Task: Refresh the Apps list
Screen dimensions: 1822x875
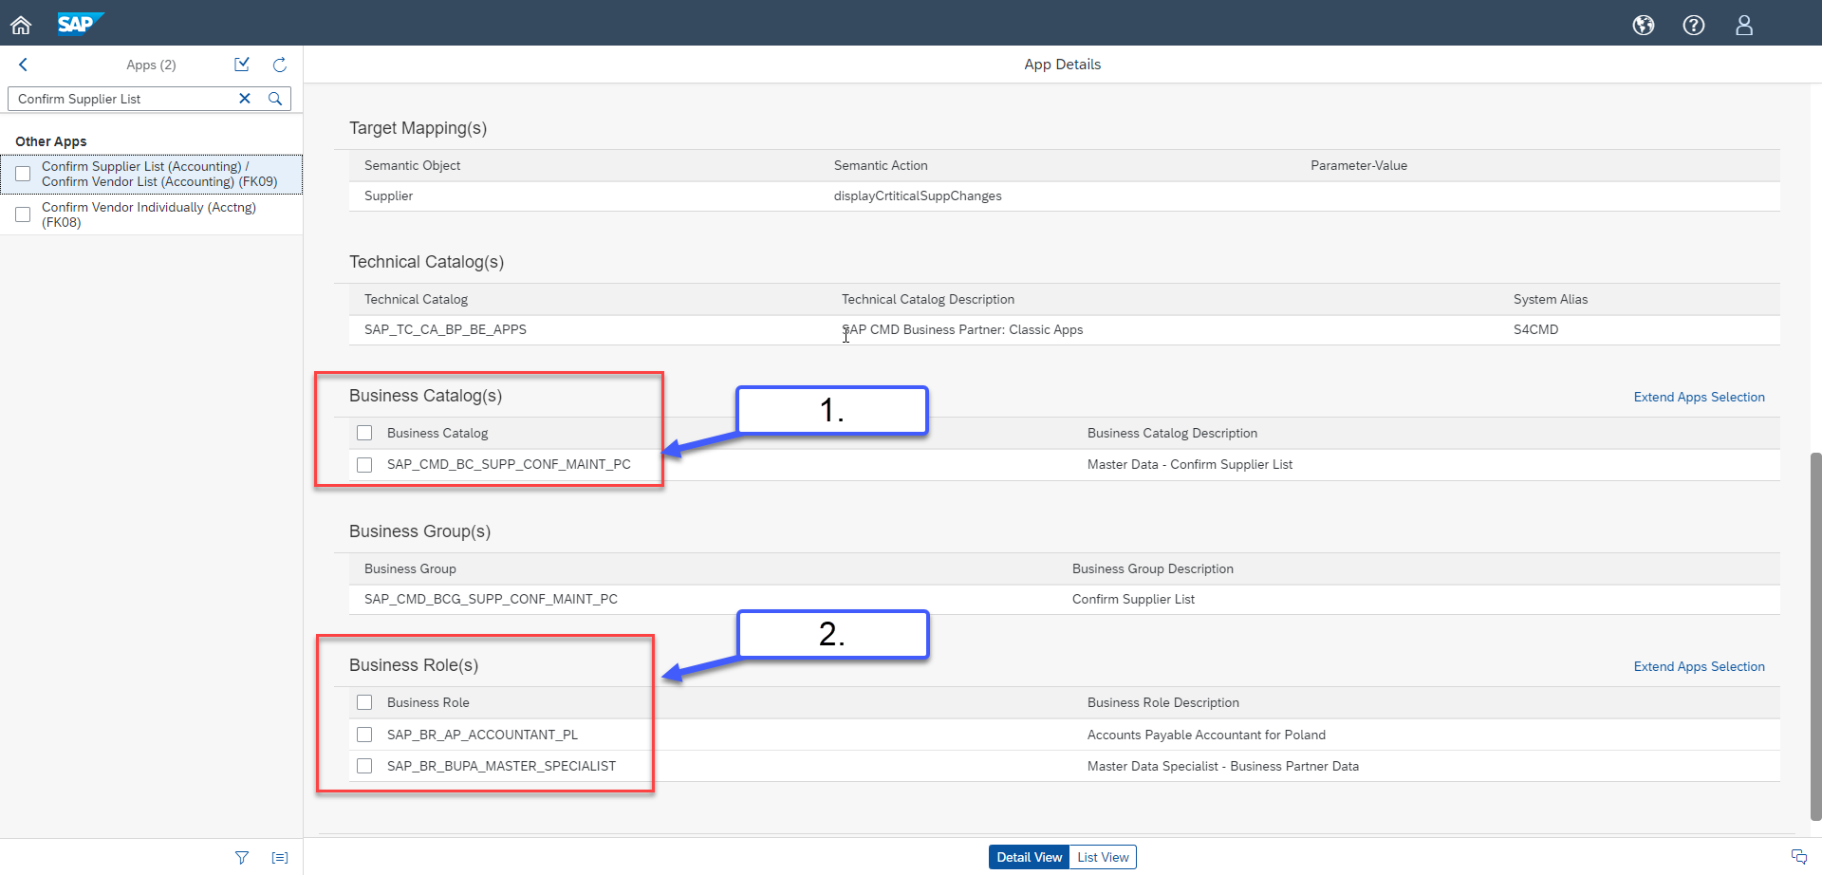Action: point(280,65)
